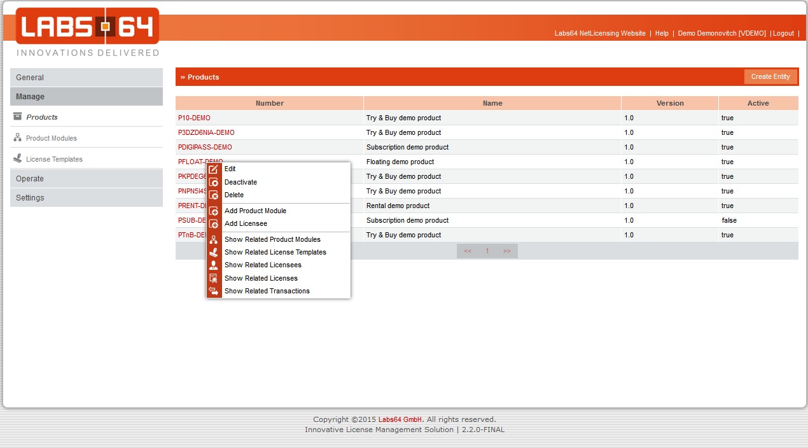The width and height of the screenshot is (808, 448).
Task: Go to next page using pagination arrows
Action: [x=507, y=251]
